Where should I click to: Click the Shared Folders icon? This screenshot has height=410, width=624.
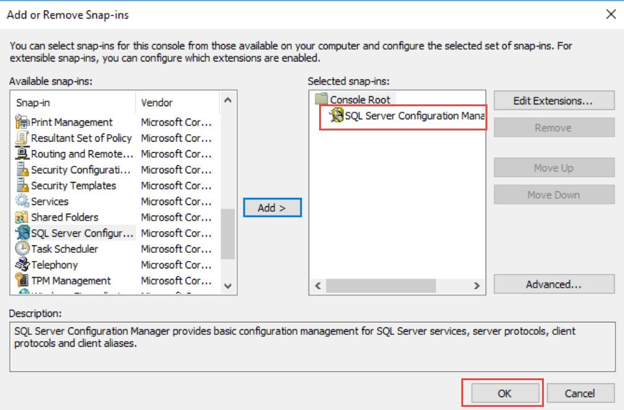click(x=22, y=217)
